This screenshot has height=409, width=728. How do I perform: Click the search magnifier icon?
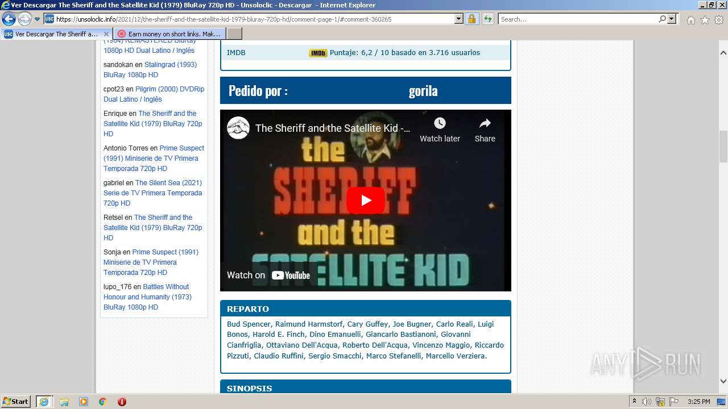662,19
